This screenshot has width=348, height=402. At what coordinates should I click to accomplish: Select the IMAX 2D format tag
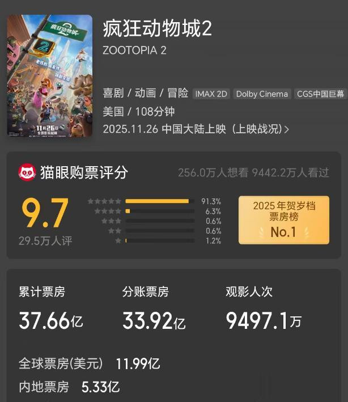(211, 94)
